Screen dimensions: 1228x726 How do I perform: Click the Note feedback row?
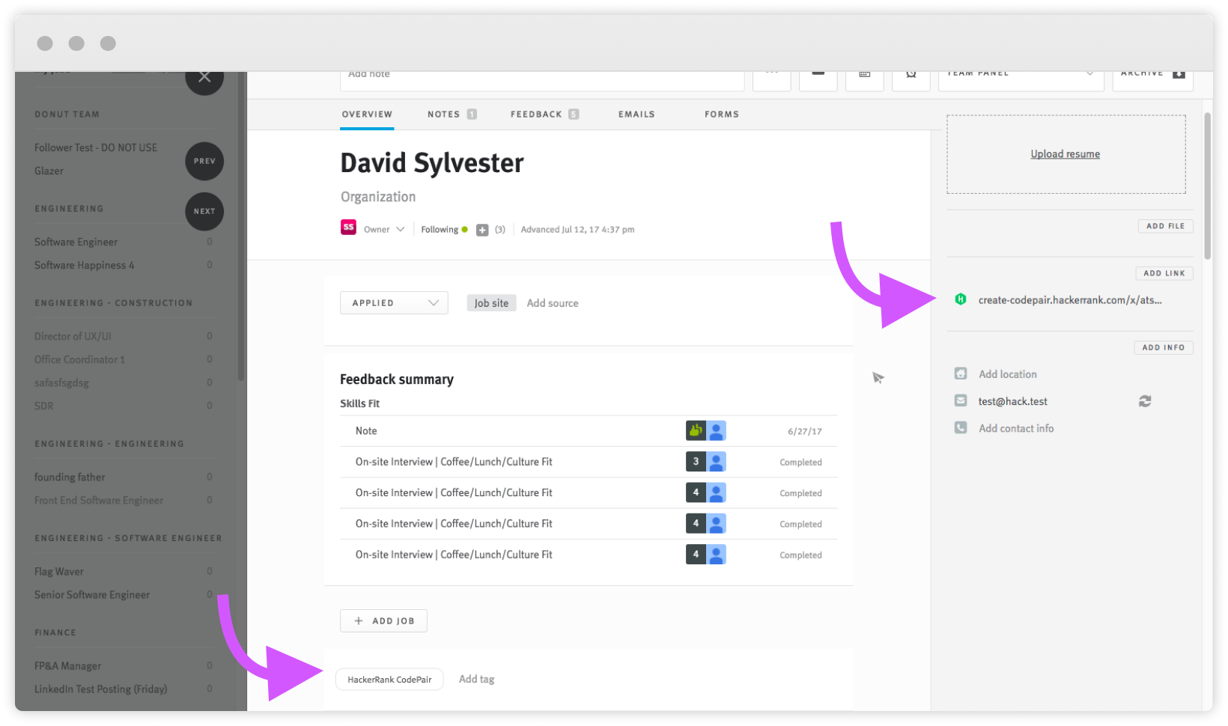[589, 431]
